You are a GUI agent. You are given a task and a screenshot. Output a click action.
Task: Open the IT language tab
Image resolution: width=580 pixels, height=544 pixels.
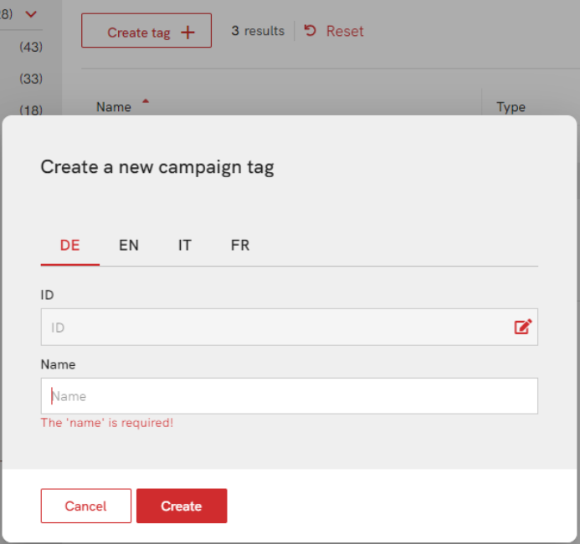(x=185, y=245)
